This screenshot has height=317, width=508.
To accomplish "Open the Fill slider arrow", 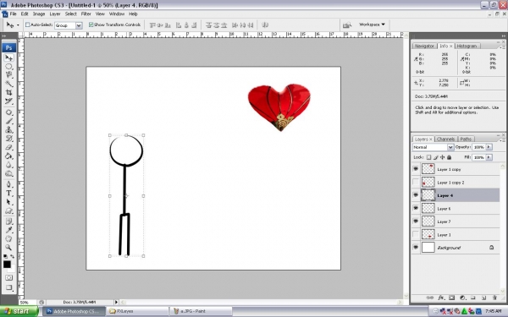I will [489, 157].
